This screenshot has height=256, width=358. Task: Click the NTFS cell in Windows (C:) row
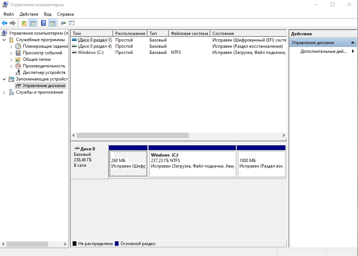click(x=176, y=52)
